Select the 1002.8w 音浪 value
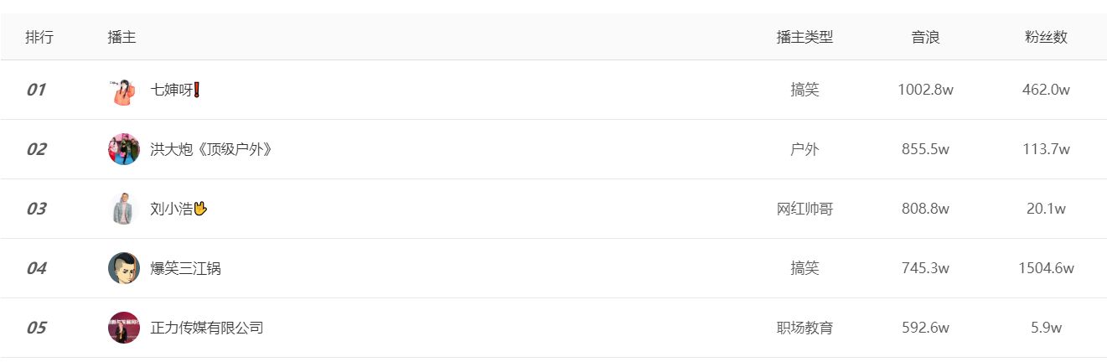 (x=925, y=90)
